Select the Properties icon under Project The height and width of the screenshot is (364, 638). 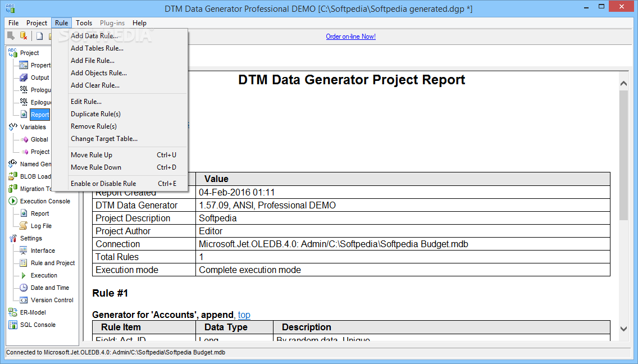(x=24, y=65)
